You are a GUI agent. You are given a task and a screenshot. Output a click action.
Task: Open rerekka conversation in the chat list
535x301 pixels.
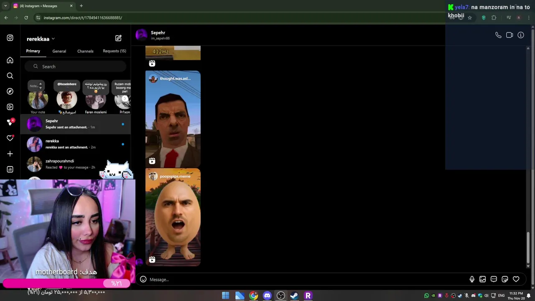click(76, 144)
